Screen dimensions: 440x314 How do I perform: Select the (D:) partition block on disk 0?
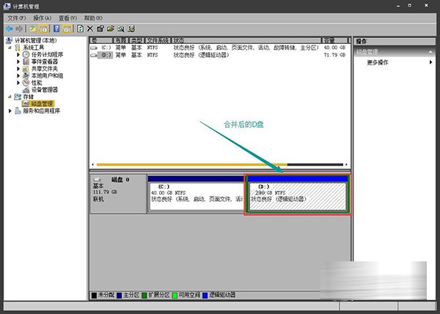click(298, 196)
